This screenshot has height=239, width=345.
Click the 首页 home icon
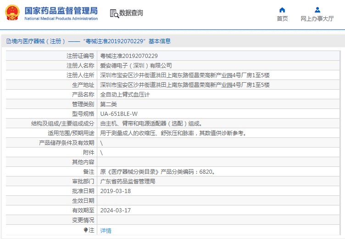tap(282, 10)
